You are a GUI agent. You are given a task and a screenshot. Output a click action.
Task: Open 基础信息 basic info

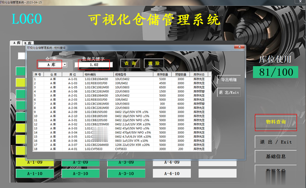pos(276,156)
